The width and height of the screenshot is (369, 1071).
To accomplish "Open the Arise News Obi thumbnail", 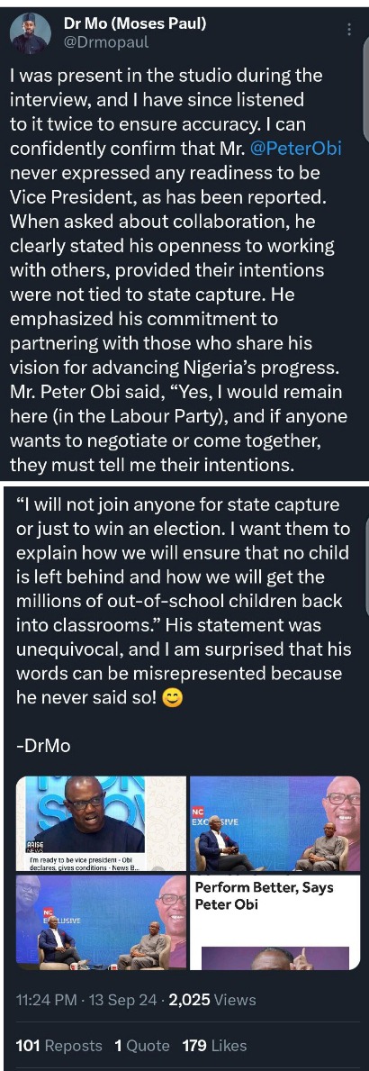I will point(101,823).
